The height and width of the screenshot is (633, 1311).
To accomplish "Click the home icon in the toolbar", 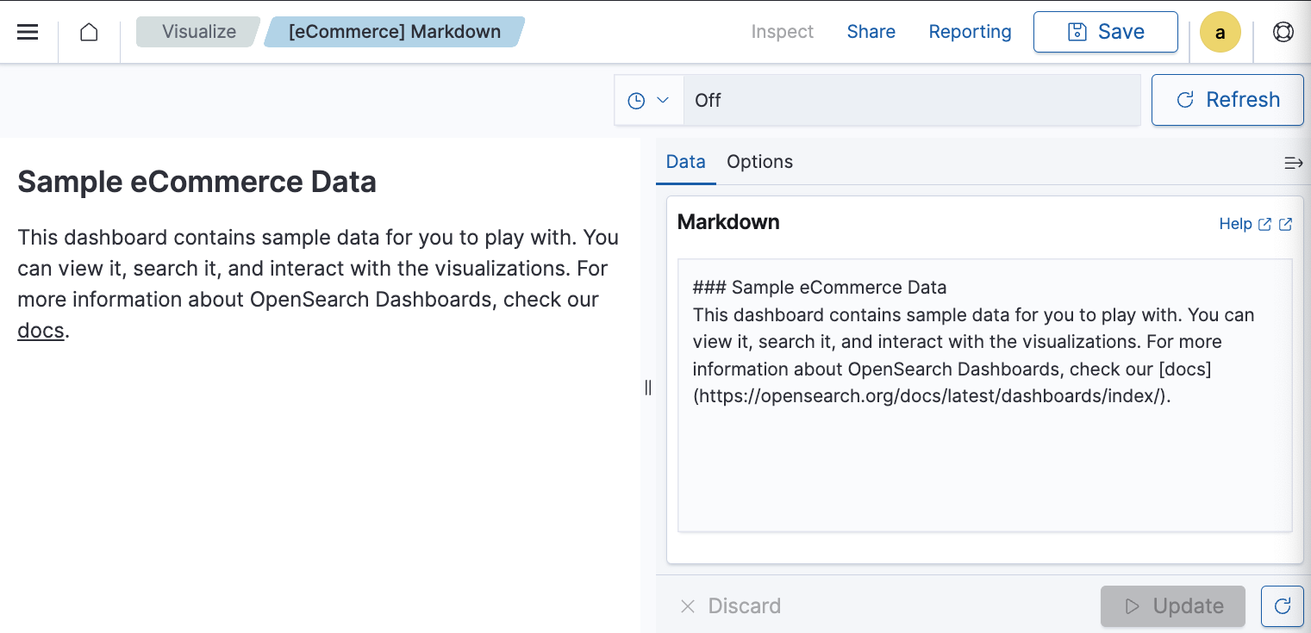I will click(x=89, y=31).
